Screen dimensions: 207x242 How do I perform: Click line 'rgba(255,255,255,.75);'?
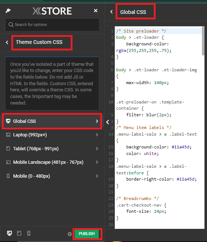(x=144, y=50)
